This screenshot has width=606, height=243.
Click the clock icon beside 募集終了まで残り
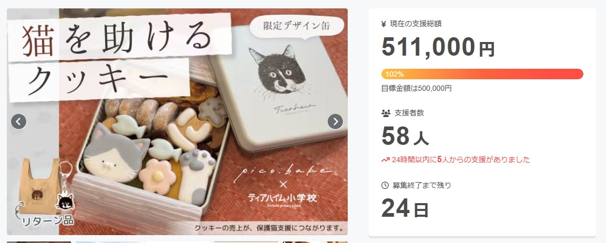click(x=385, y=185)
